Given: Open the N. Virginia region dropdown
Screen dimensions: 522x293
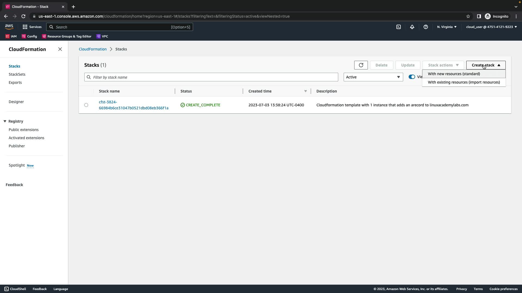Looking at the screenshot, I should point(447,27).
